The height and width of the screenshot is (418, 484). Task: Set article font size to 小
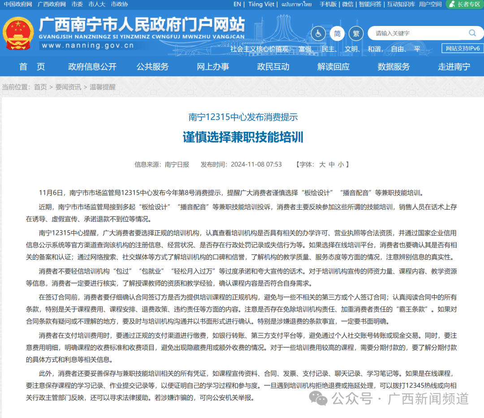341,164
